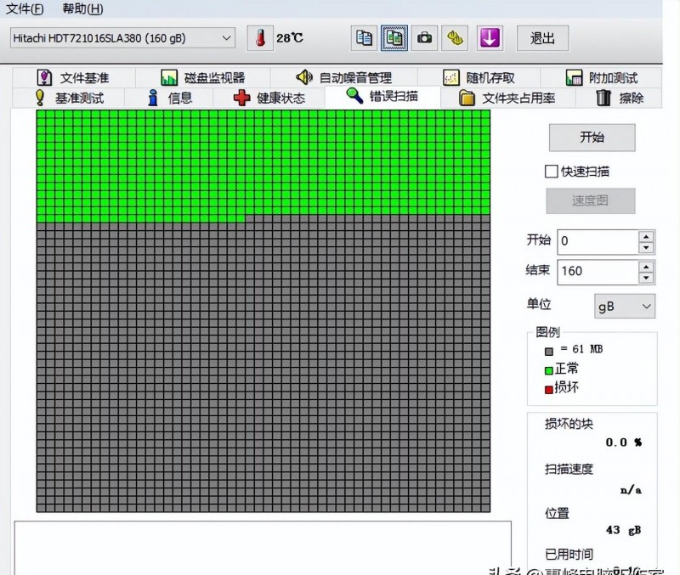Open the 擦除 tab with trash icon
Screen dimensions: 680x575
pyautogui.click(x=620, y=98)
